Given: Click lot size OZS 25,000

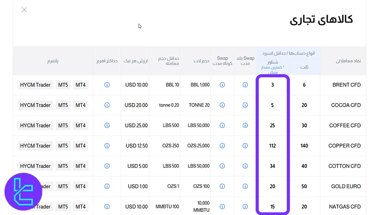Looking at the screenshot, I should click(198, 146).
